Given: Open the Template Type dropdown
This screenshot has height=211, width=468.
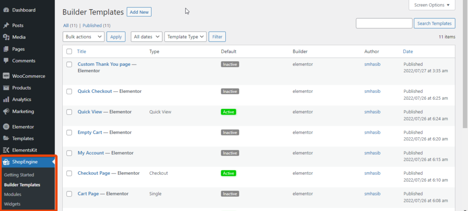Looking at the screenshot, I should (185, 37).
